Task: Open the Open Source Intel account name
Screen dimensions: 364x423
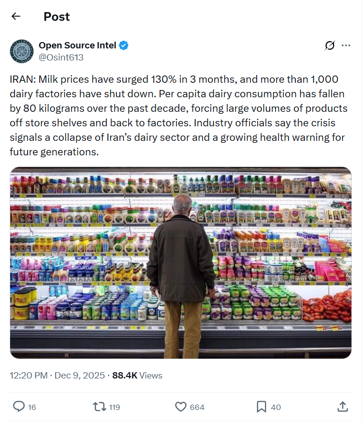Action: (77, 45)
